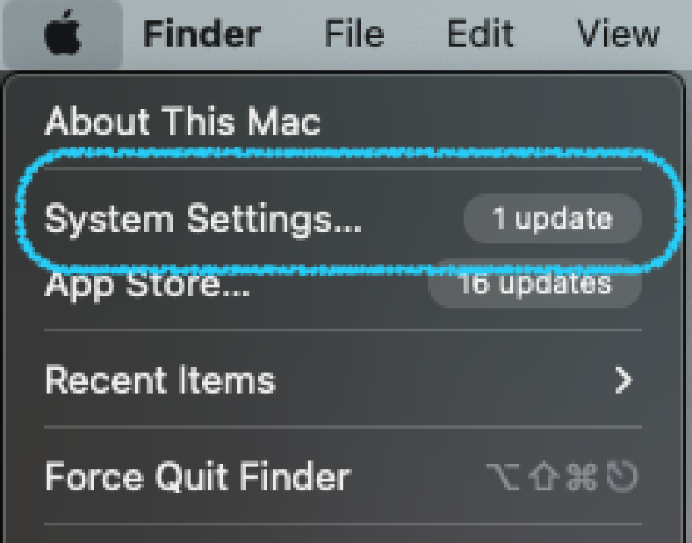
Task: Click the Finder menu title
Action: 199,30
